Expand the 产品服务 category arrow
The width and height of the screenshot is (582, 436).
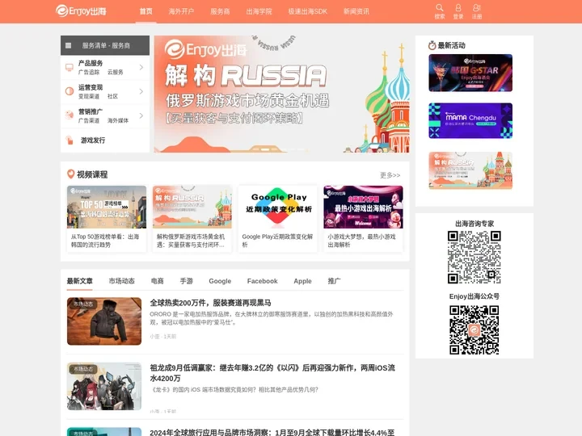point(141,67)
